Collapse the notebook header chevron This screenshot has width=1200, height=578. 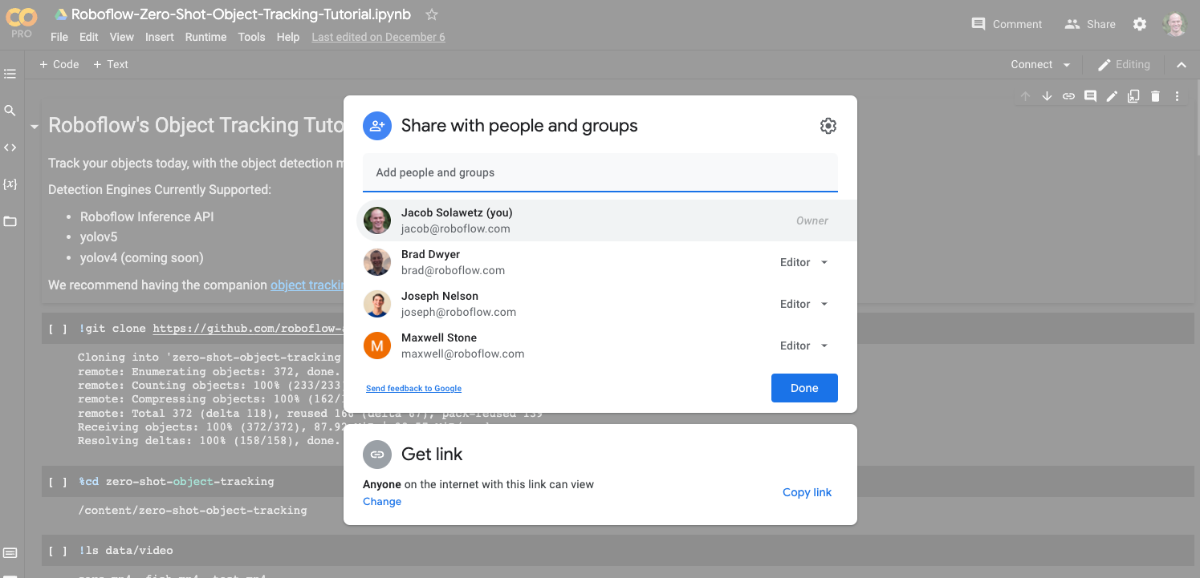point(1181,65)
